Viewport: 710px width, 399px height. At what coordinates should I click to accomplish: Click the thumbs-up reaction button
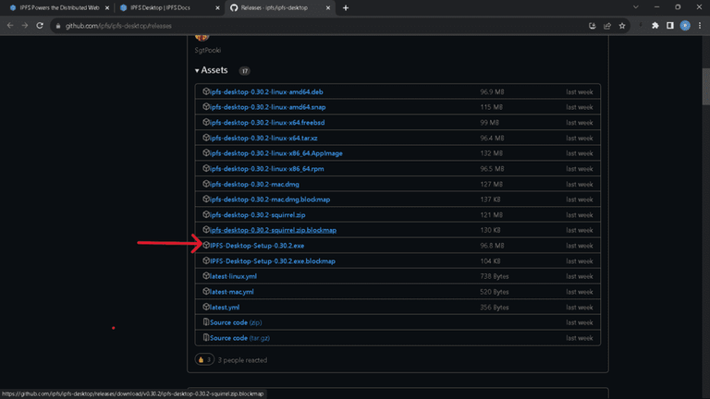click(x=204, y=360)
